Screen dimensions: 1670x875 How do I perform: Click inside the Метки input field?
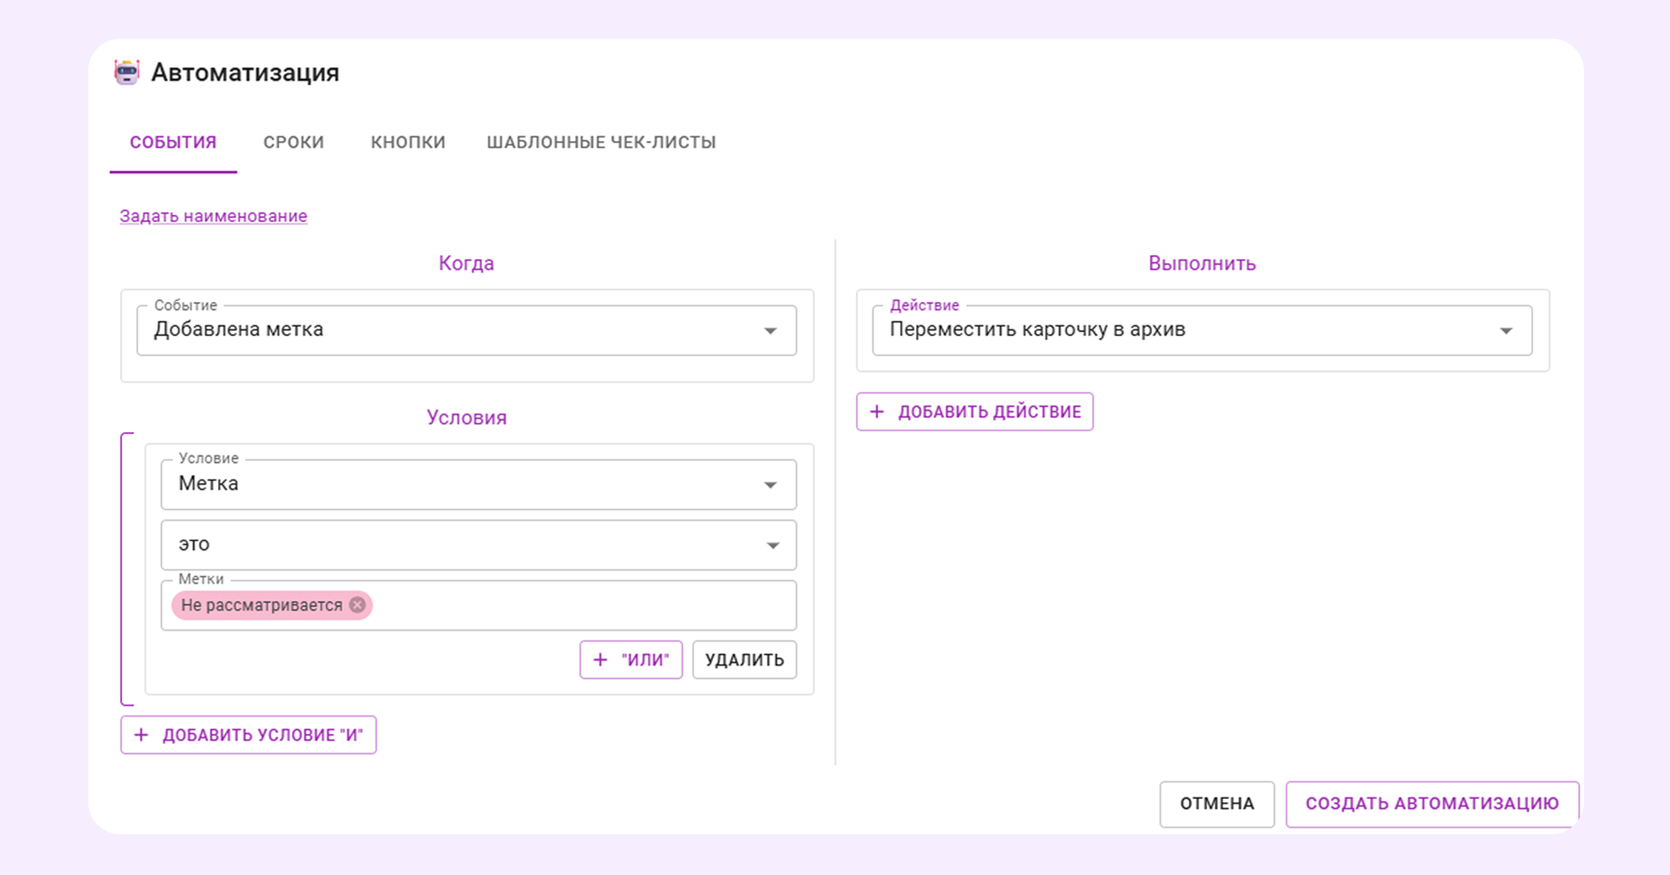[x=584, y=606]
